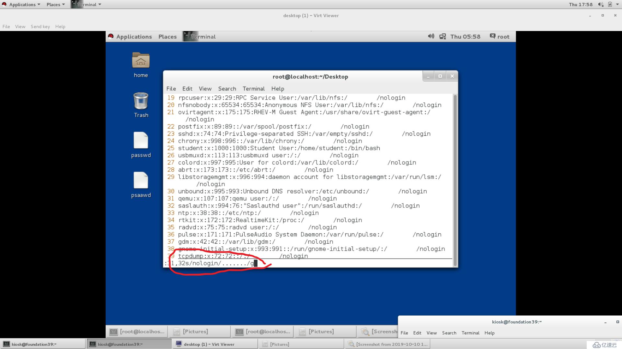This screenshot has width=622, height=349.
Task: Toggle the Virt Viewer display window
Action: point(602,15)
